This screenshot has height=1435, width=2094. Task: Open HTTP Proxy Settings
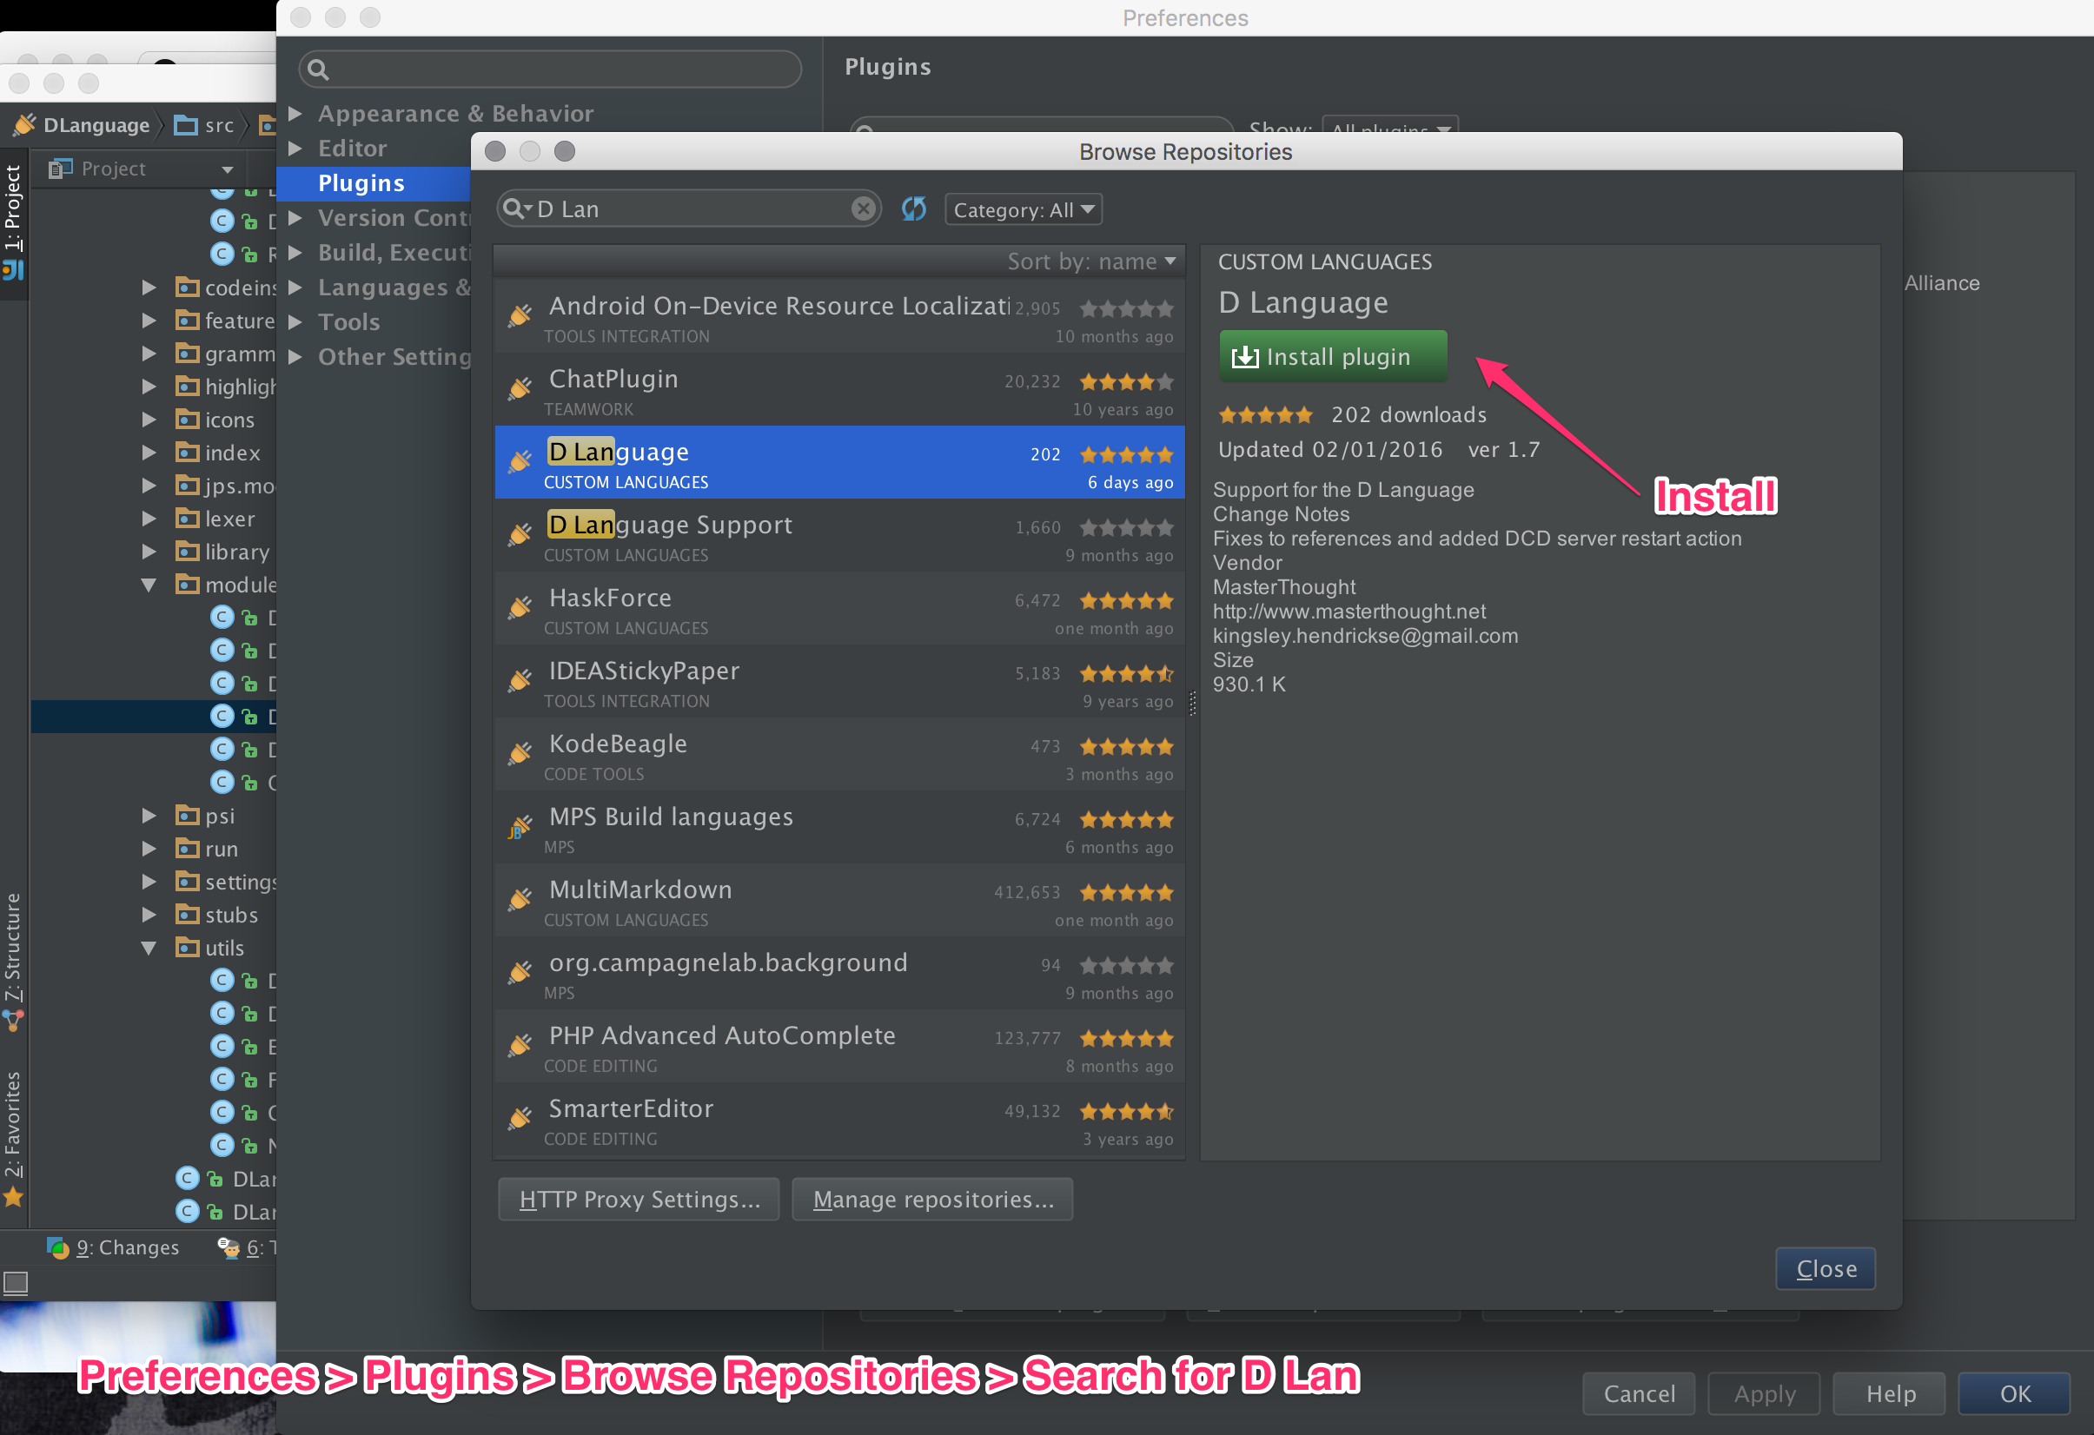coord(639,1199)
